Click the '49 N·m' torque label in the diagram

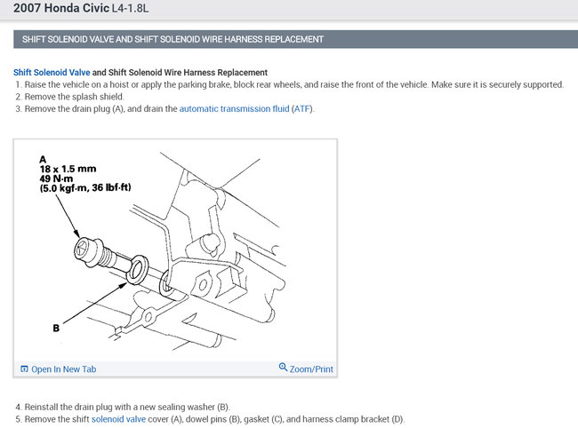pos(56,178)
